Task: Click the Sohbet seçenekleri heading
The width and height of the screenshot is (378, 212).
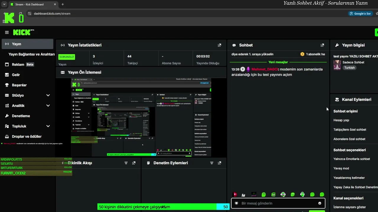Action: click(x=350, y=150)
